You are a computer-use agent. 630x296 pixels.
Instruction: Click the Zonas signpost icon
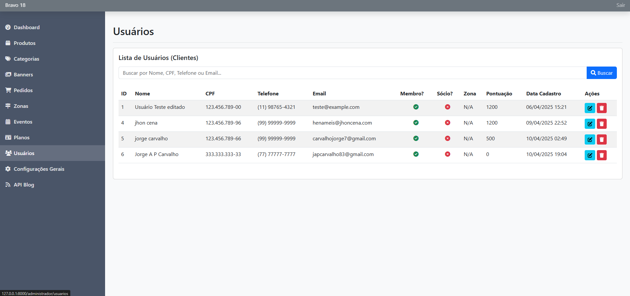pos(8,106)
